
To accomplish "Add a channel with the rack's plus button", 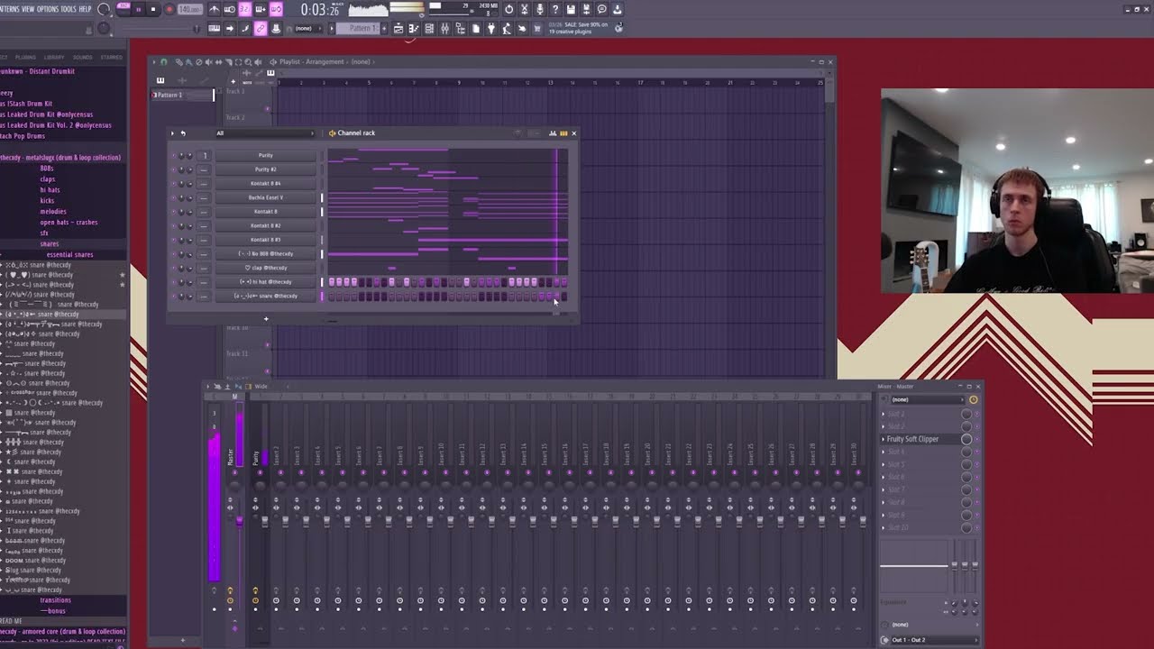I will (x=266, y=318).
